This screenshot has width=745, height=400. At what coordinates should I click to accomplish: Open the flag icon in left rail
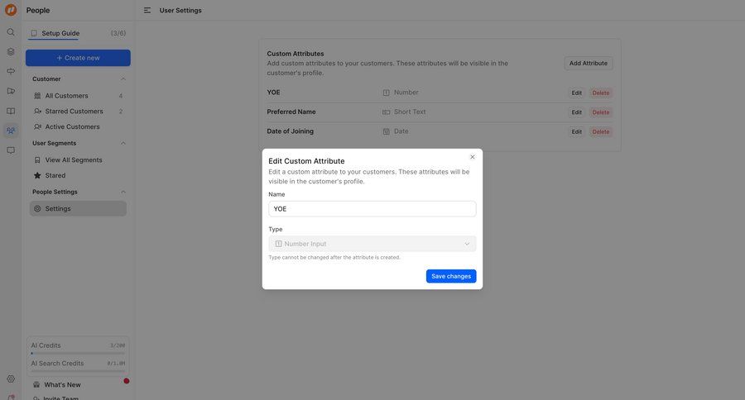point(11,91)
